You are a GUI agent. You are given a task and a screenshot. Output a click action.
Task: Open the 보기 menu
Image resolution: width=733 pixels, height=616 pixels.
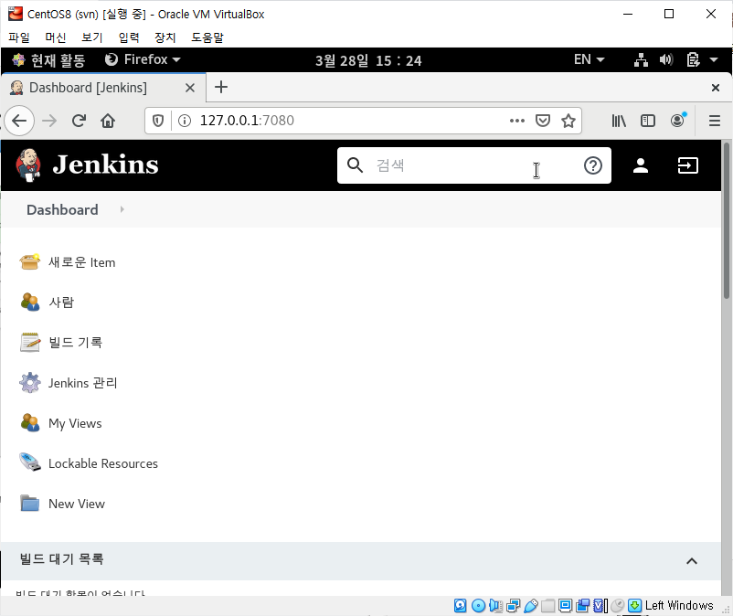pos(92,37)
